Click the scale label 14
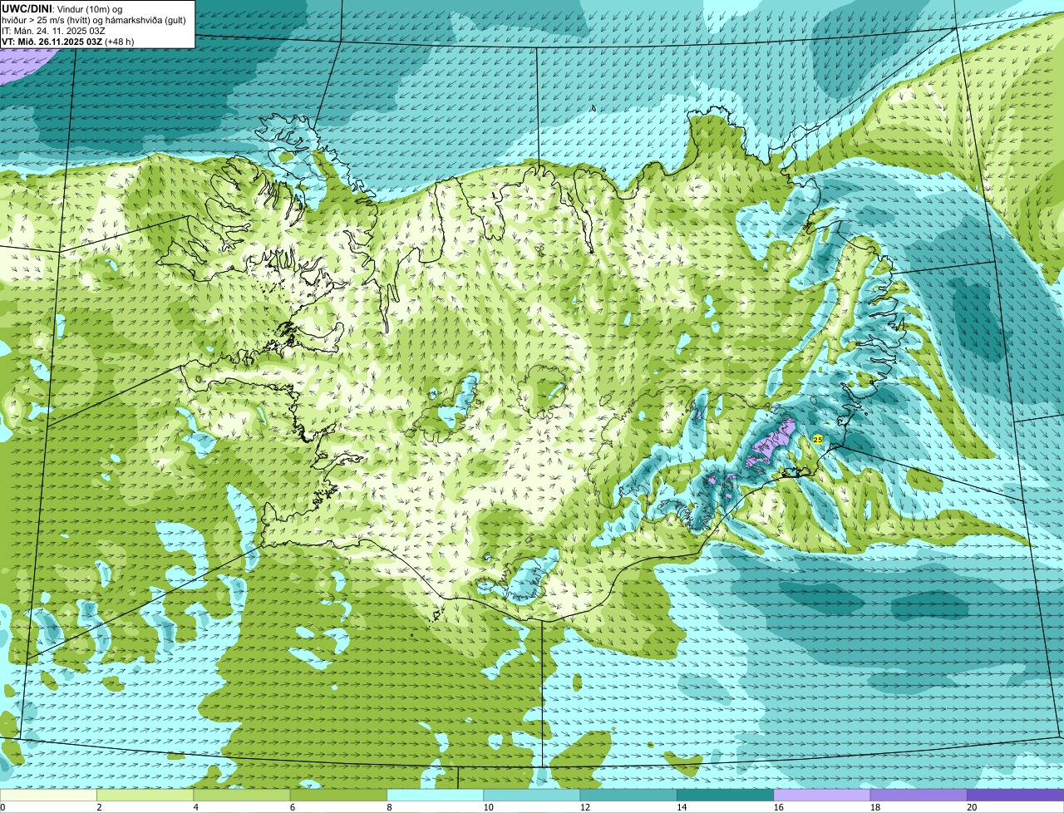The width and height of the screenshot is (1064, 813). pos(682,807)
